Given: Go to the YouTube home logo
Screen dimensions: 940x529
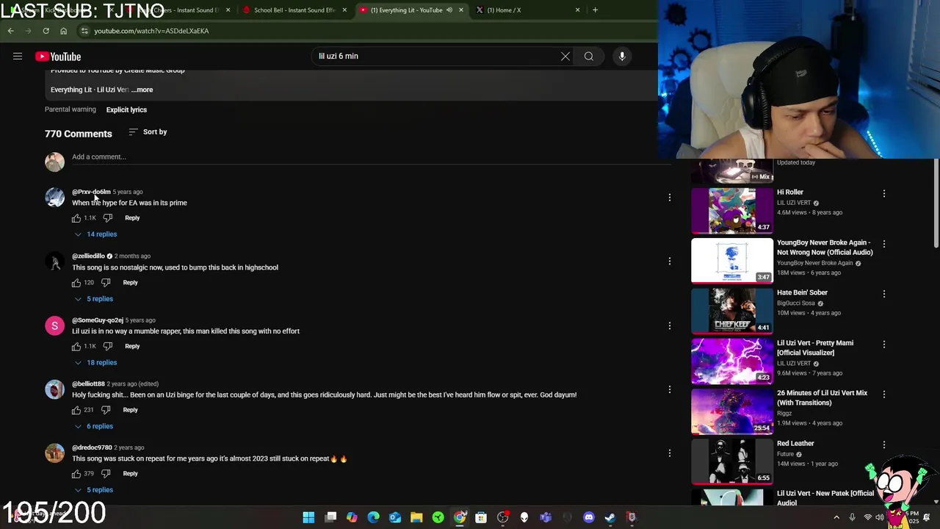Looking at the screenshot, I should tap(58, 57).
